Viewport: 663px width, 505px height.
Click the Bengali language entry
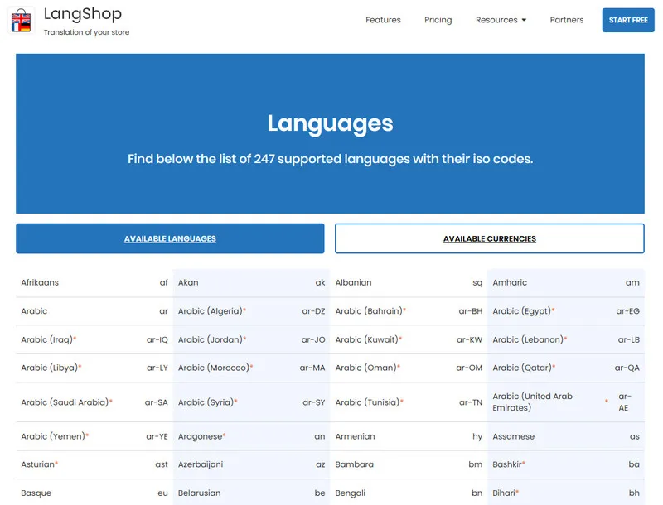(409, 493)
